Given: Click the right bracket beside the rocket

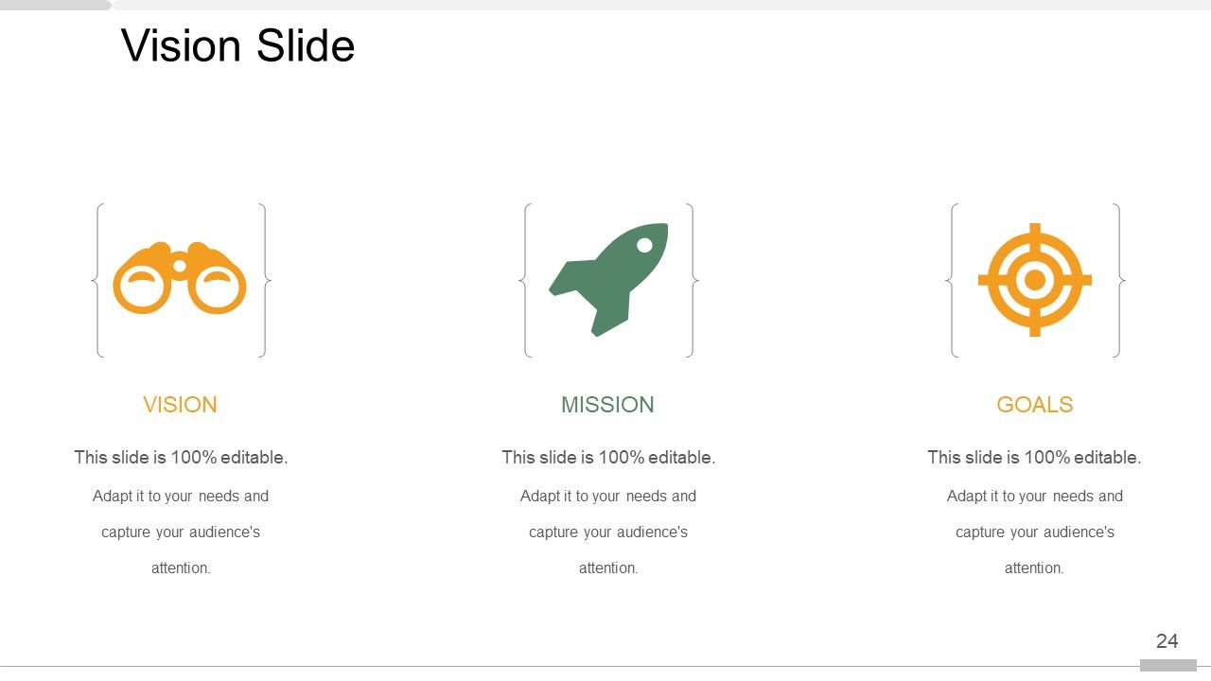Looking at the screenshot, I should [x=692, y=280].
